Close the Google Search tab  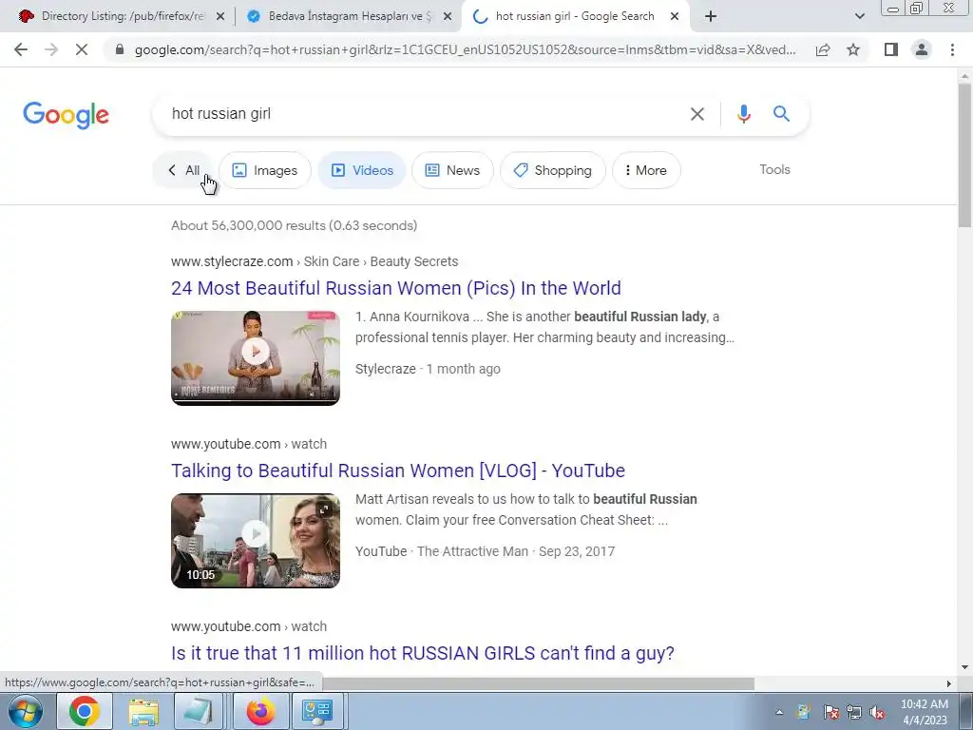coord(675,17)
